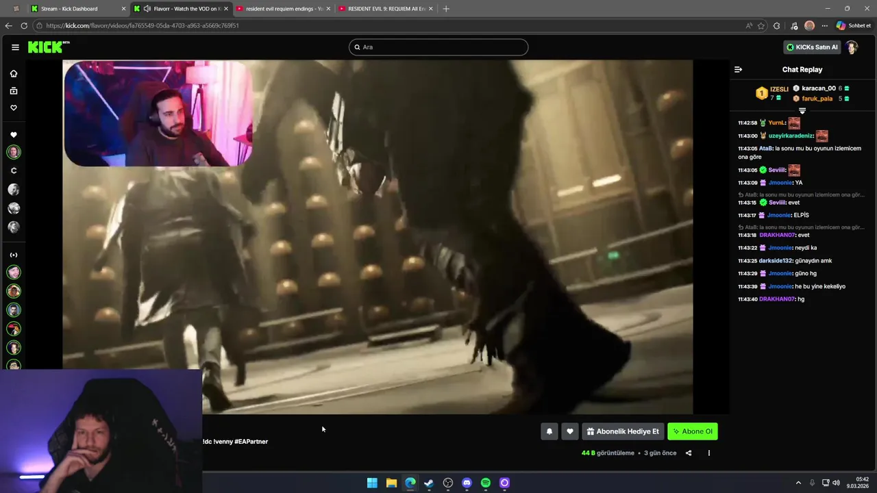Click the notification bell button under the video
Image resolution: width=877 pixels, height=493 pixels.
[x=549, y=431]
